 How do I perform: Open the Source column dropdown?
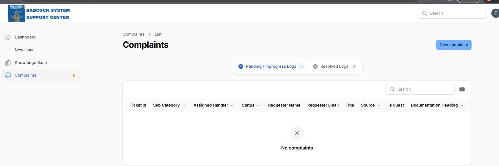click(379, 106)
